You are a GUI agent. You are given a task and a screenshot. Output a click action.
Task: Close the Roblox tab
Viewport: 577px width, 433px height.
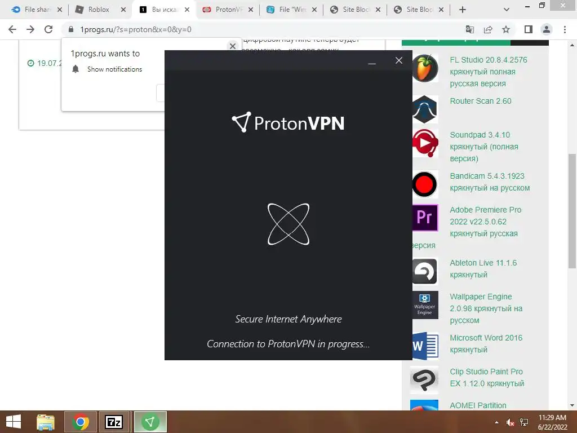pyautogui.click(x=123, y=10)
